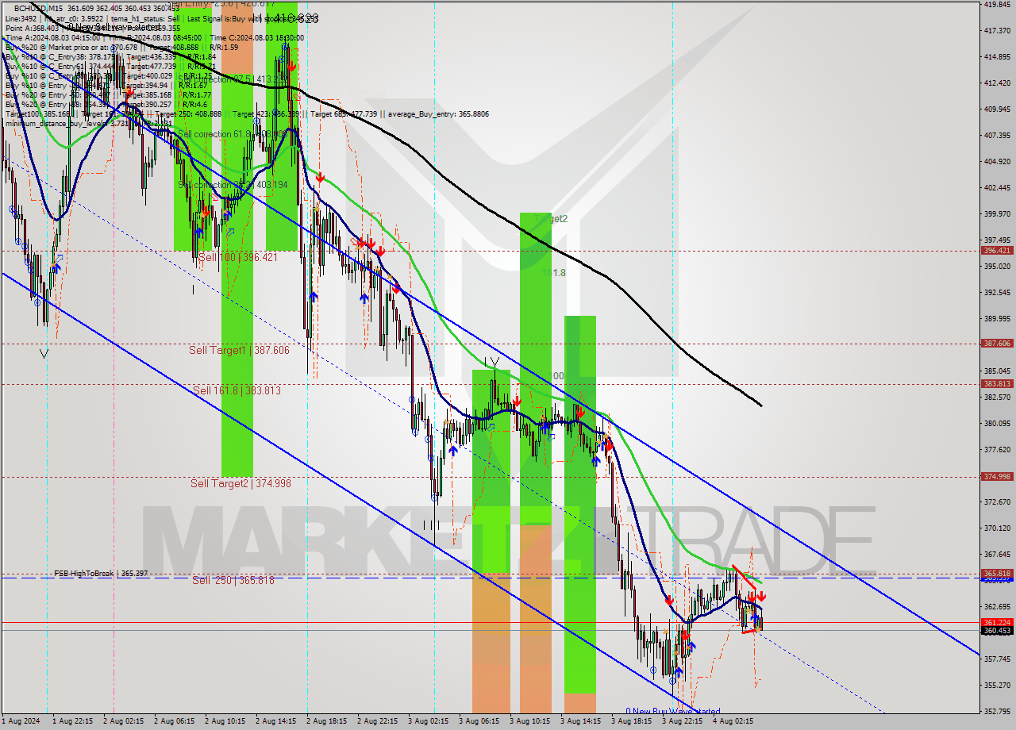
Task: Click the '2 Aug 14:15' time axis label
Action: 276,722
